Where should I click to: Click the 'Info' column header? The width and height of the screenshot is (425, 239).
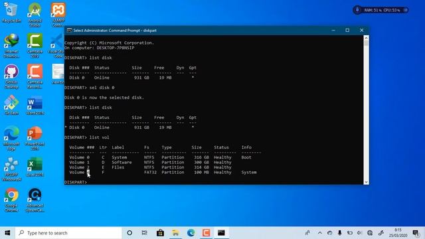[x=246, y=147]
